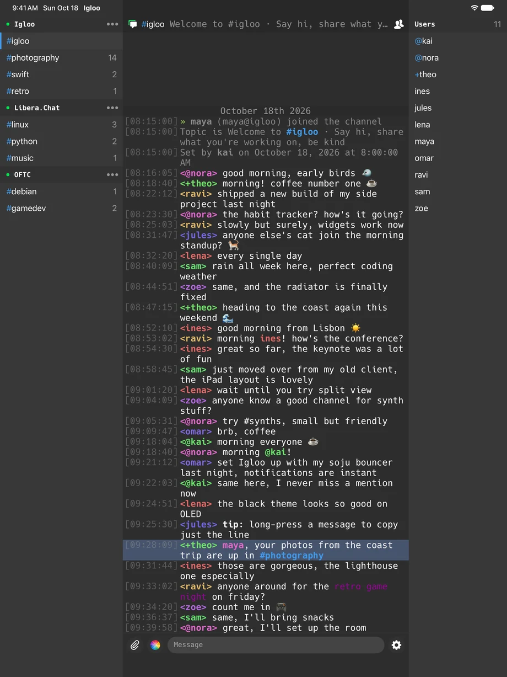This screenshot has width=507, height=677.
Task: Switch to the #retro channel
Action: (x=61, y=91)
